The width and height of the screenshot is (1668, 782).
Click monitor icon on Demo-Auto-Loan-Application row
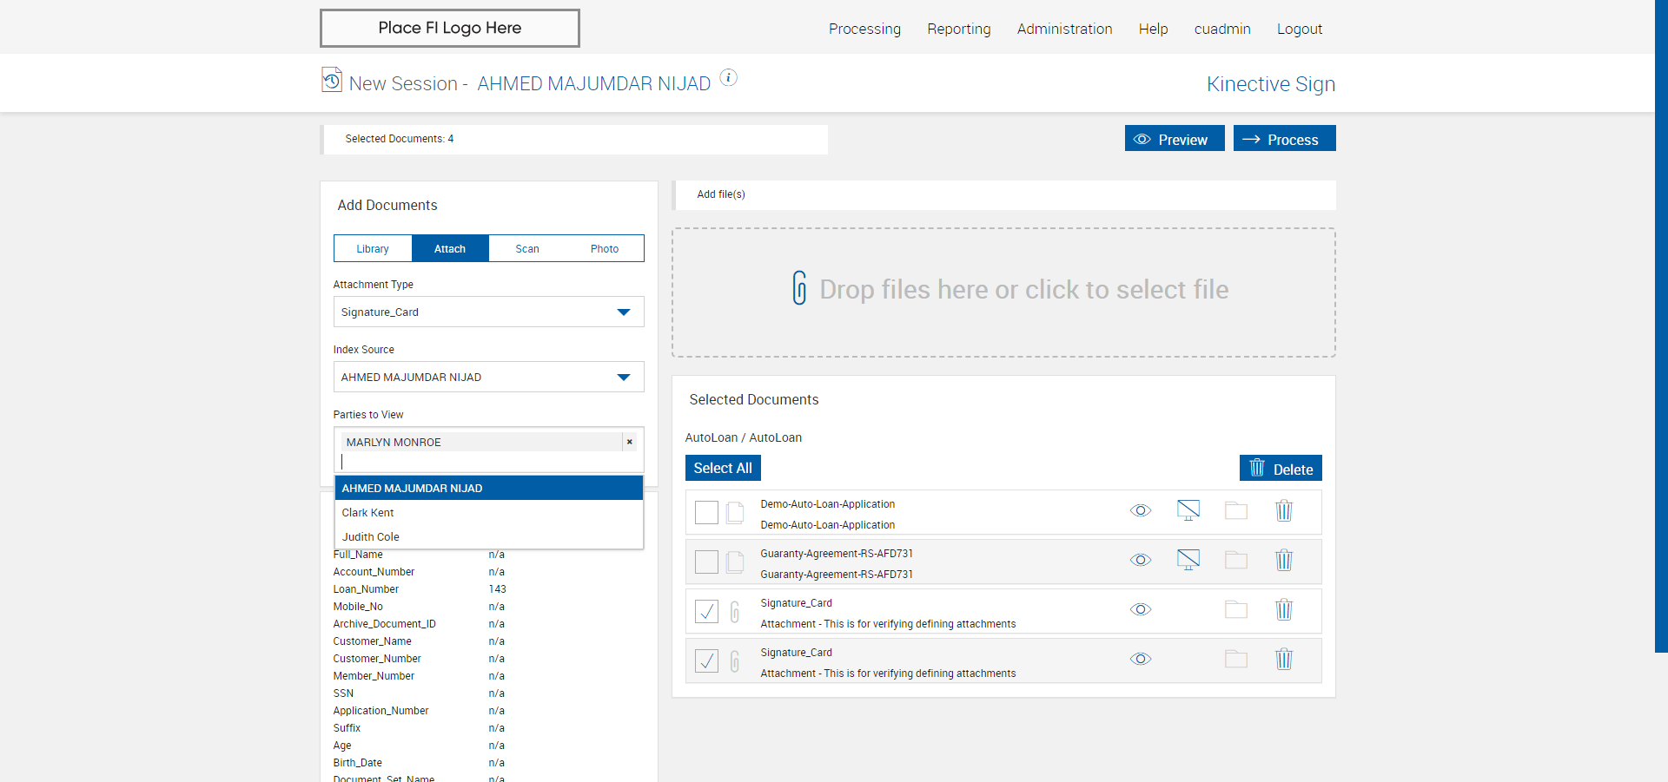(x=1188, y=511)
